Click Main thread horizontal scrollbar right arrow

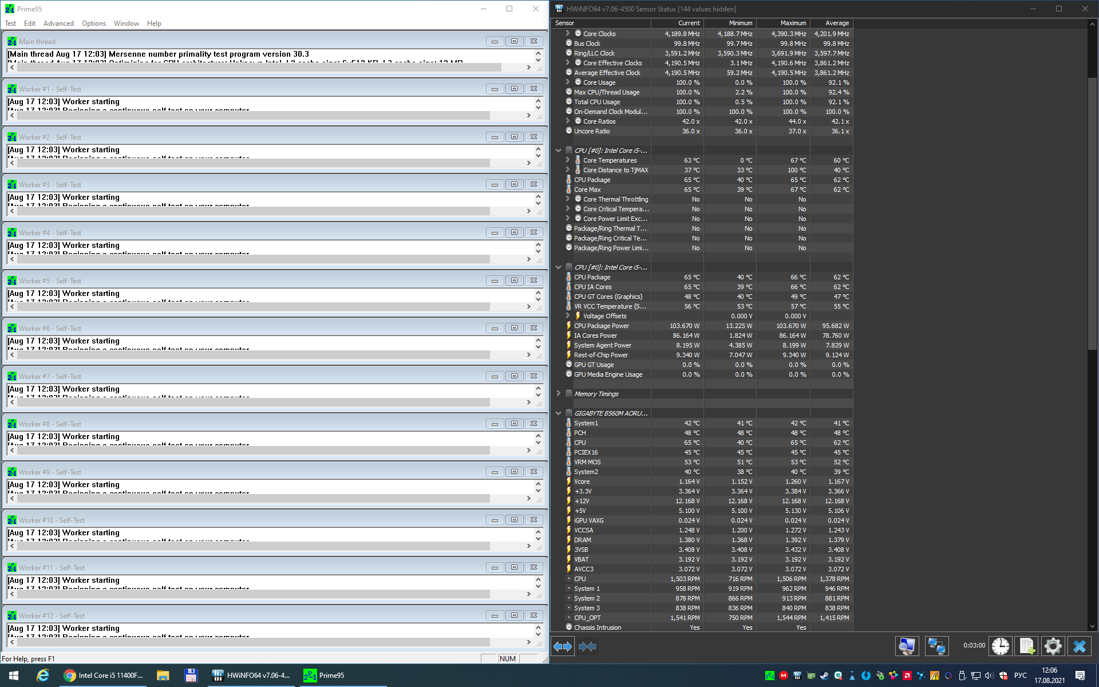[x=529, y=68]
